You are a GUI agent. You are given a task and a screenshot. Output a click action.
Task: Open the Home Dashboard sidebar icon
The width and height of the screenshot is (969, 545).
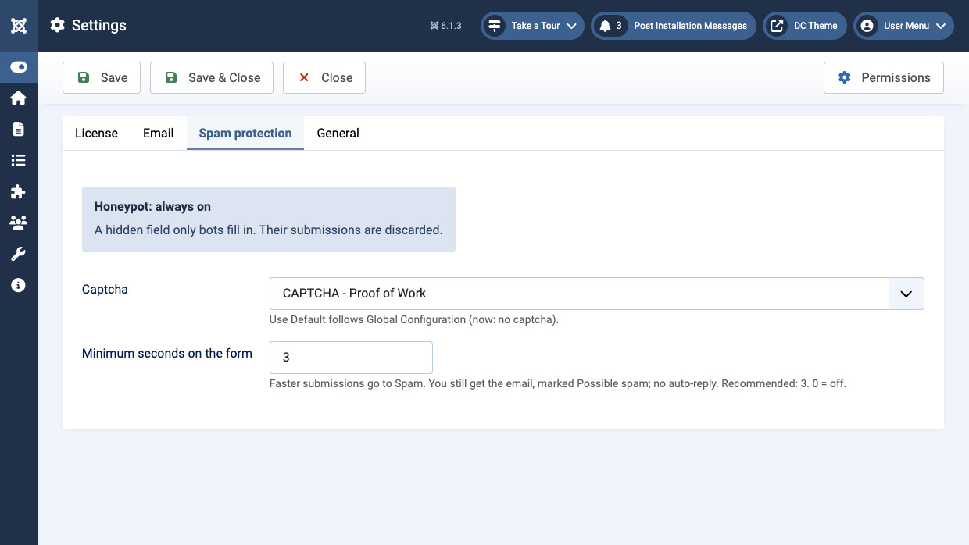[x=19, y=98]
